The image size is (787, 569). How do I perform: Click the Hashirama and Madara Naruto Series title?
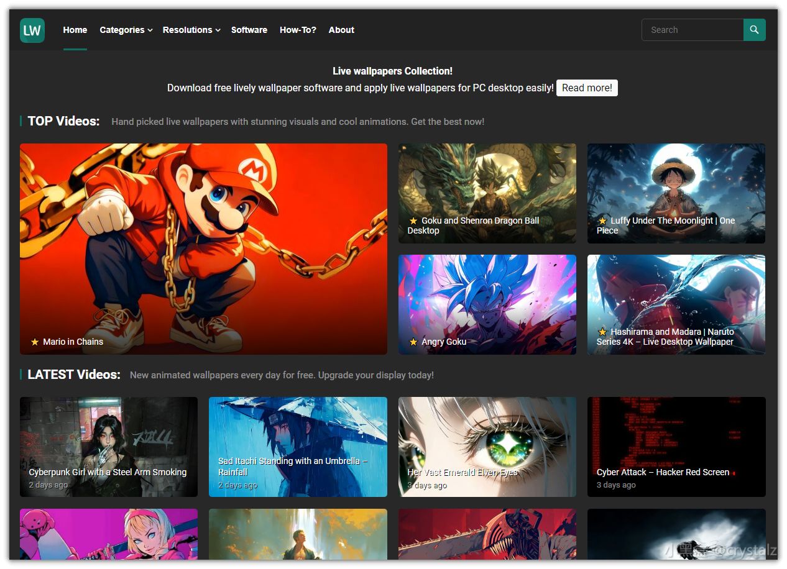click(x=666, y=337)
